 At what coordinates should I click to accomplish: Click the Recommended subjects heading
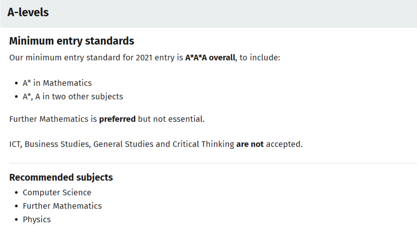click(61, 177)
